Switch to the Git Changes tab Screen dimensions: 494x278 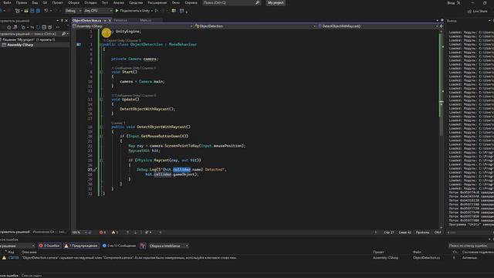pos(49,232)
